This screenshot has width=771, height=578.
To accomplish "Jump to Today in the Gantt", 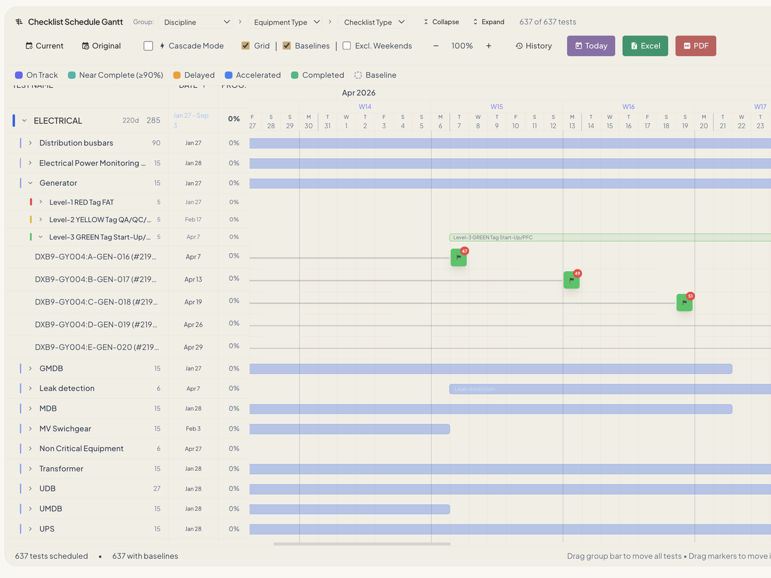I will tap(591, 46).
